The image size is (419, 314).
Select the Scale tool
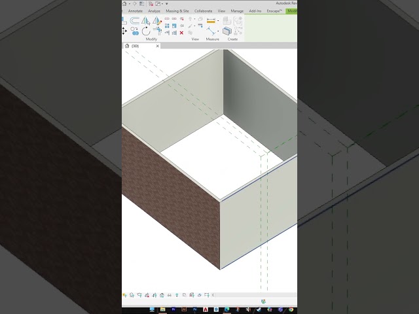pos(174,26)
